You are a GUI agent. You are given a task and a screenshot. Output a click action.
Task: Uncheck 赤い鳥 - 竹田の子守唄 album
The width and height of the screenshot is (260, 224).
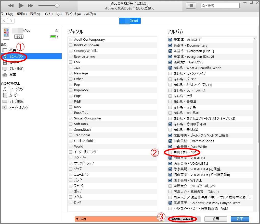[170, 124]
